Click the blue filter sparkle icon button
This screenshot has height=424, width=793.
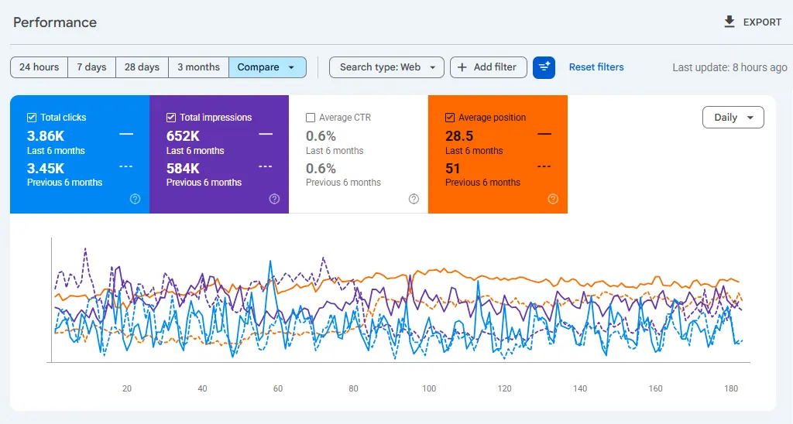click(544, 67)
